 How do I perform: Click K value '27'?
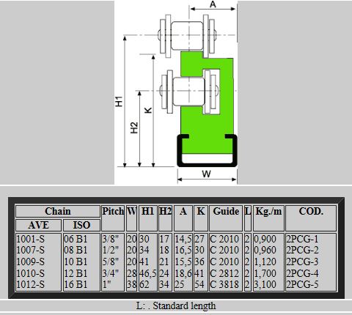199,239
